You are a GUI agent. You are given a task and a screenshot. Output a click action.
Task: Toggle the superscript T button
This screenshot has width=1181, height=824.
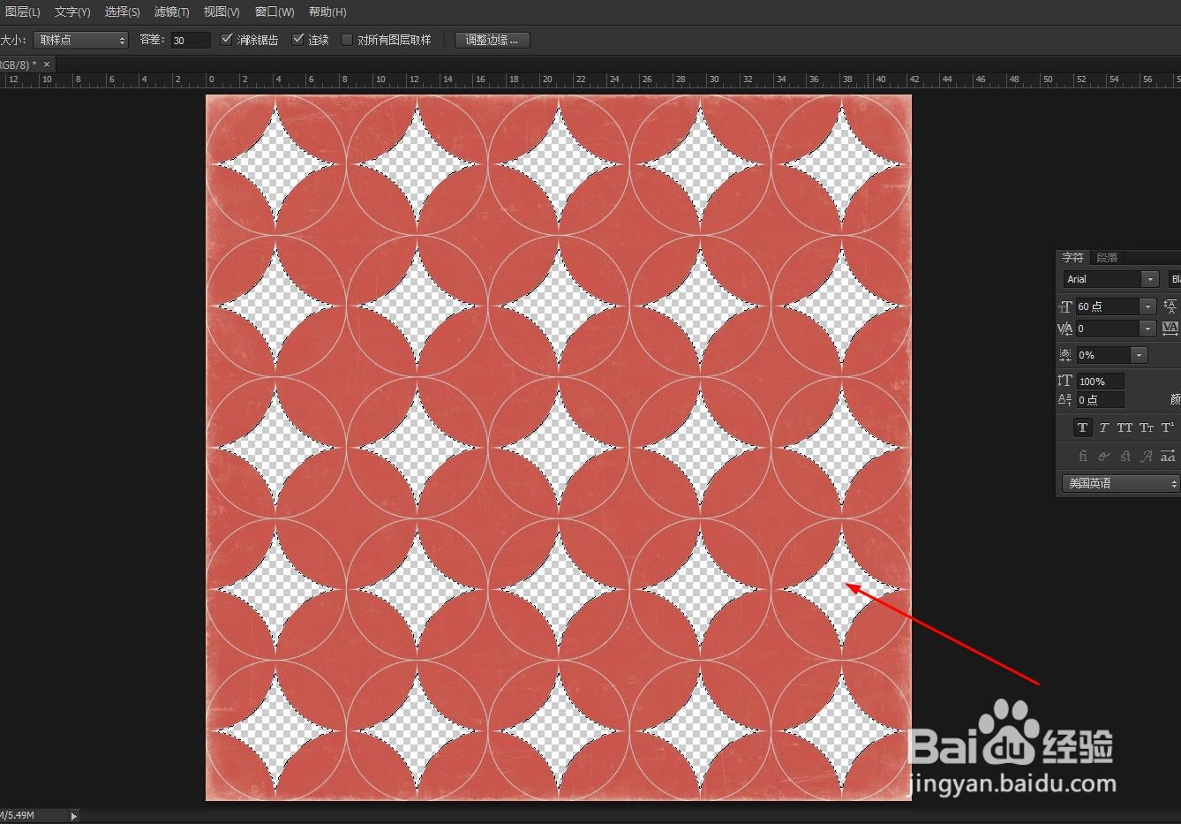[1167, 427]
